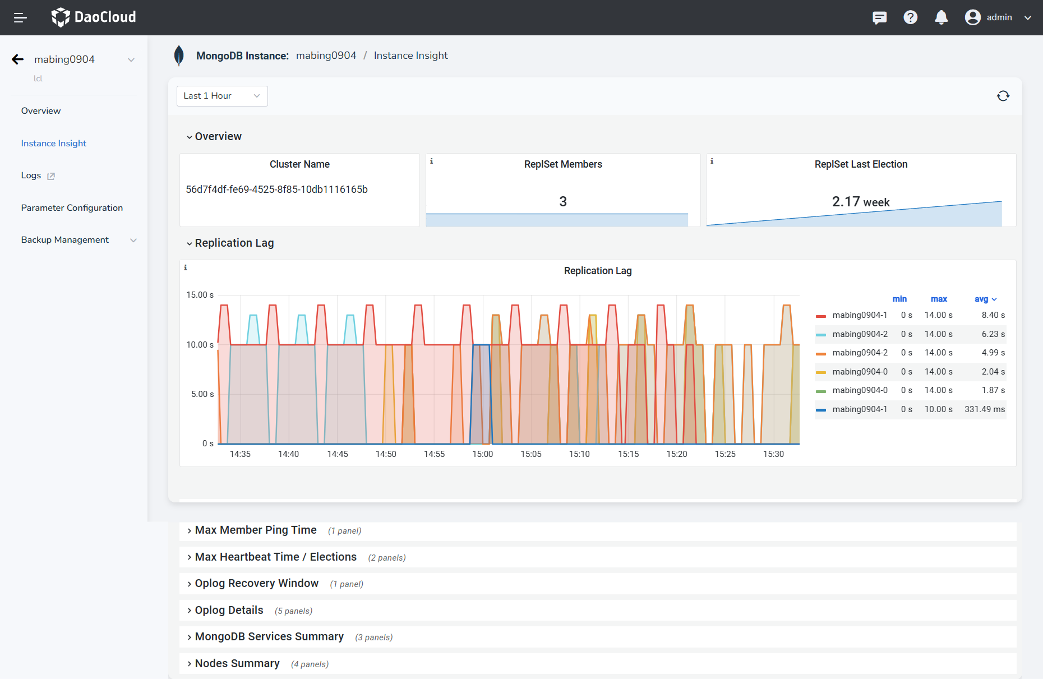The width and height of the screenshot is (1043, 679).
Task: Switch to Overview in sidebar
Action: point(40,110)
